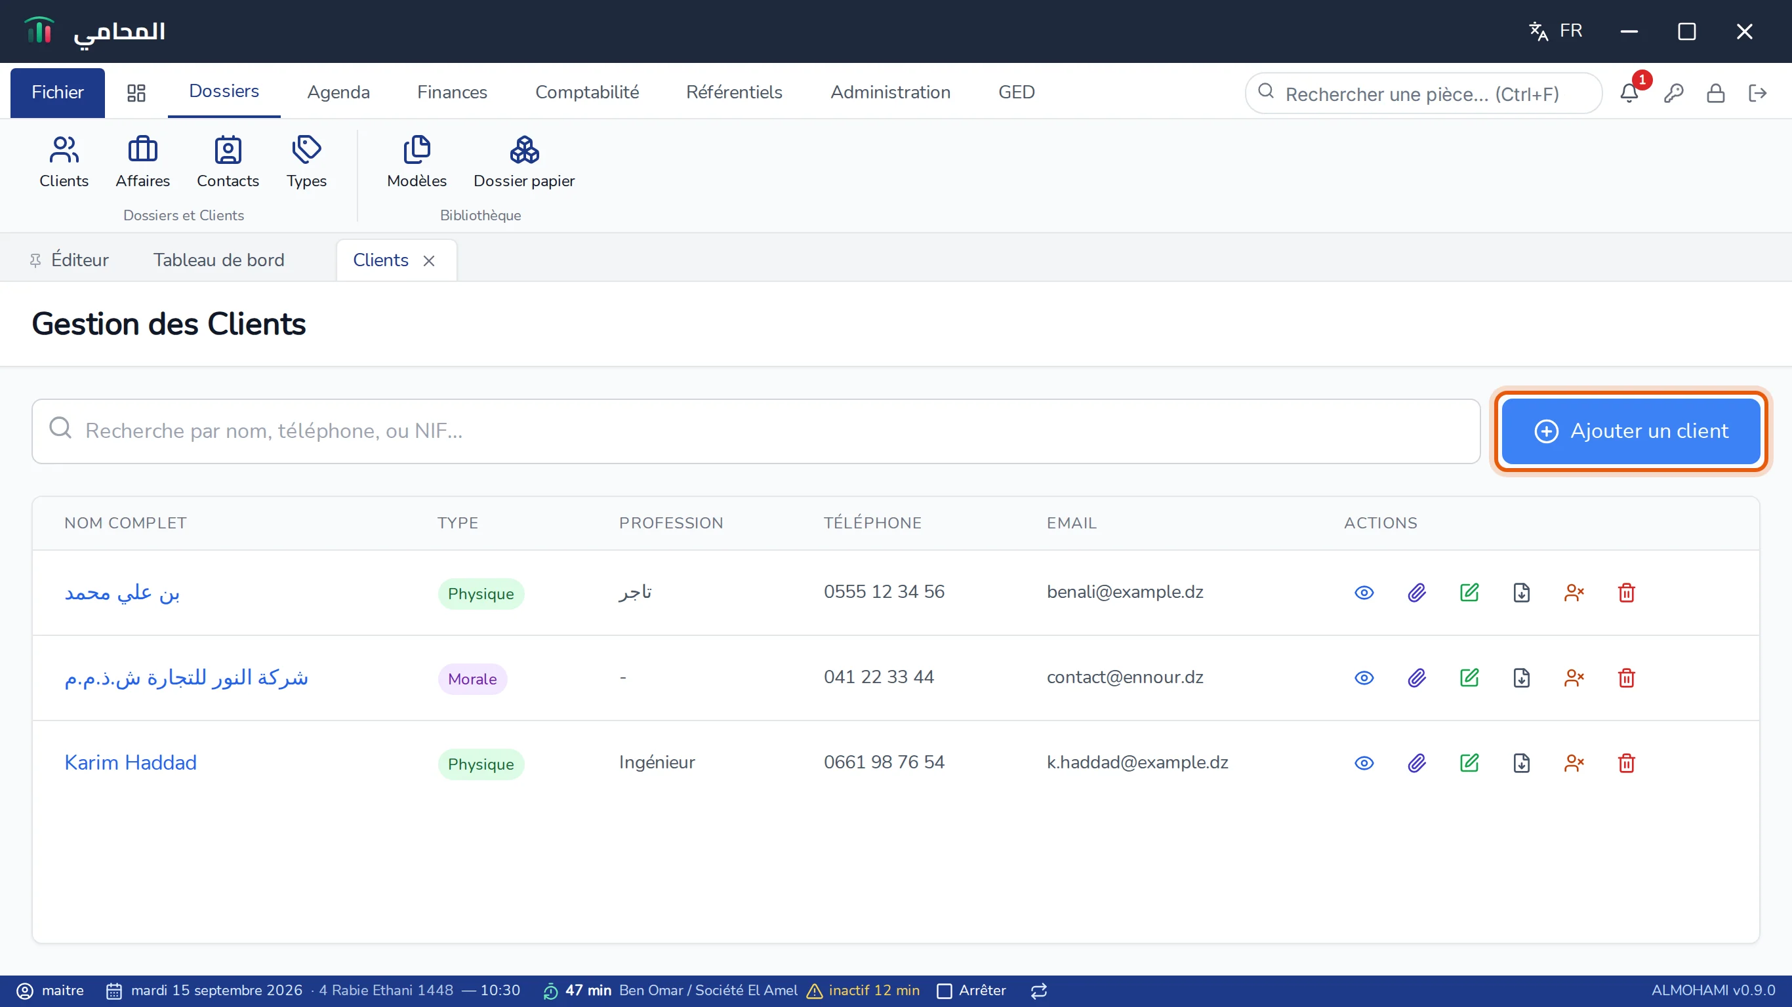Edit client Karim Haddad
The height and width of the screenshot is (1007, 1792).
[x=1469, y=763]
